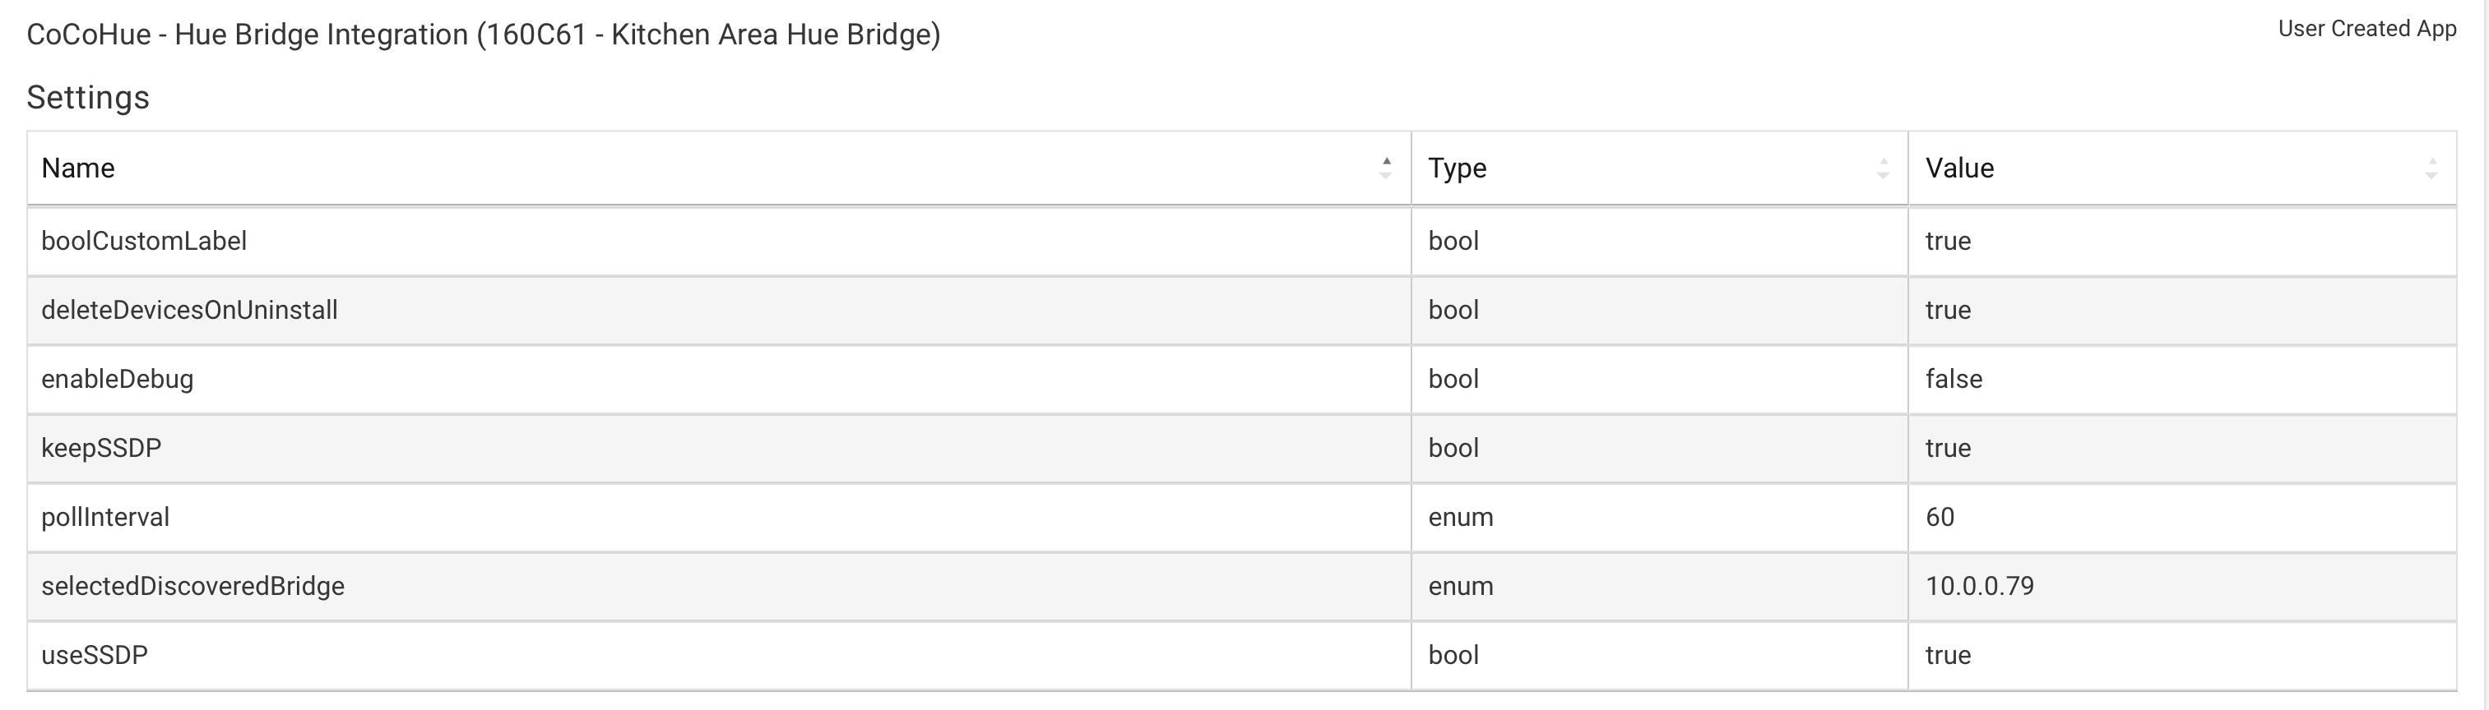Click the enableDebug false value

pyautogui.click(x=1953, y=379)
